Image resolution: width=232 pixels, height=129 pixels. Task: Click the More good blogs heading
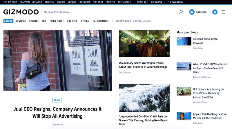pos(187,32)
